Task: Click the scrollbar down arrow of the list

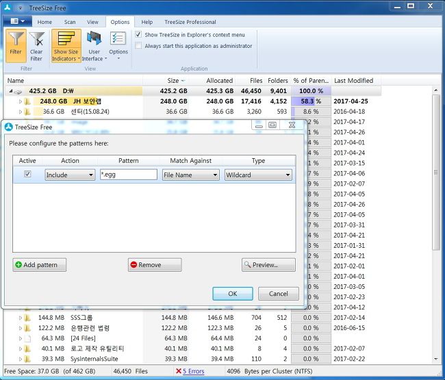Action: coord(436,359)
